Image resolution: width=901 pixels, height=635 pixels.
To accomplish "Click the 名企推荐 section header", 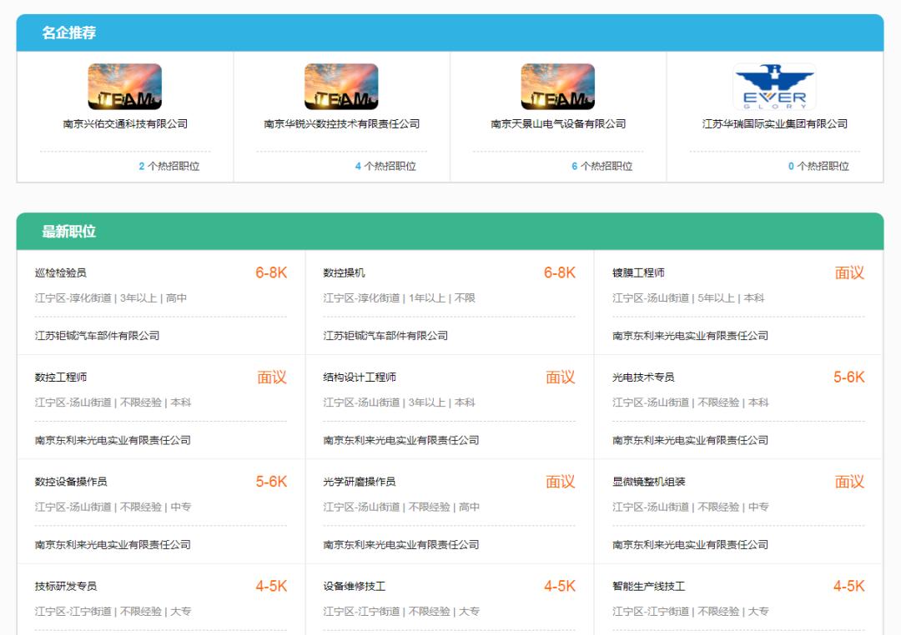I will coord(69,32).
